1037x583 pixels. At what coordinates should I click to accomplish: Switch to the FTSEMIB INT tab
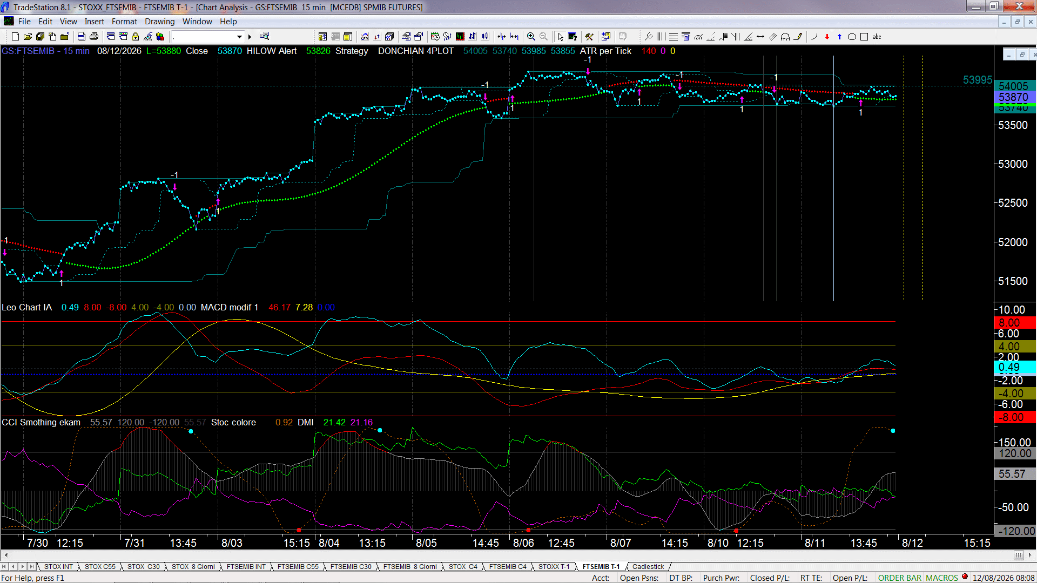coord(246,567)
